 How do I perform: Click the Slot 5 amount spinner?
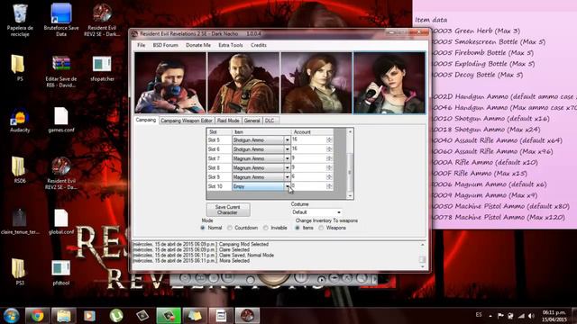tap(329, 140)
